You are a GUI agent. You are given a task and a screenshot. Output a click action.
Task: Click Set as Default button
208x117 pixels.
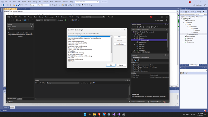[x=119, y=44]
